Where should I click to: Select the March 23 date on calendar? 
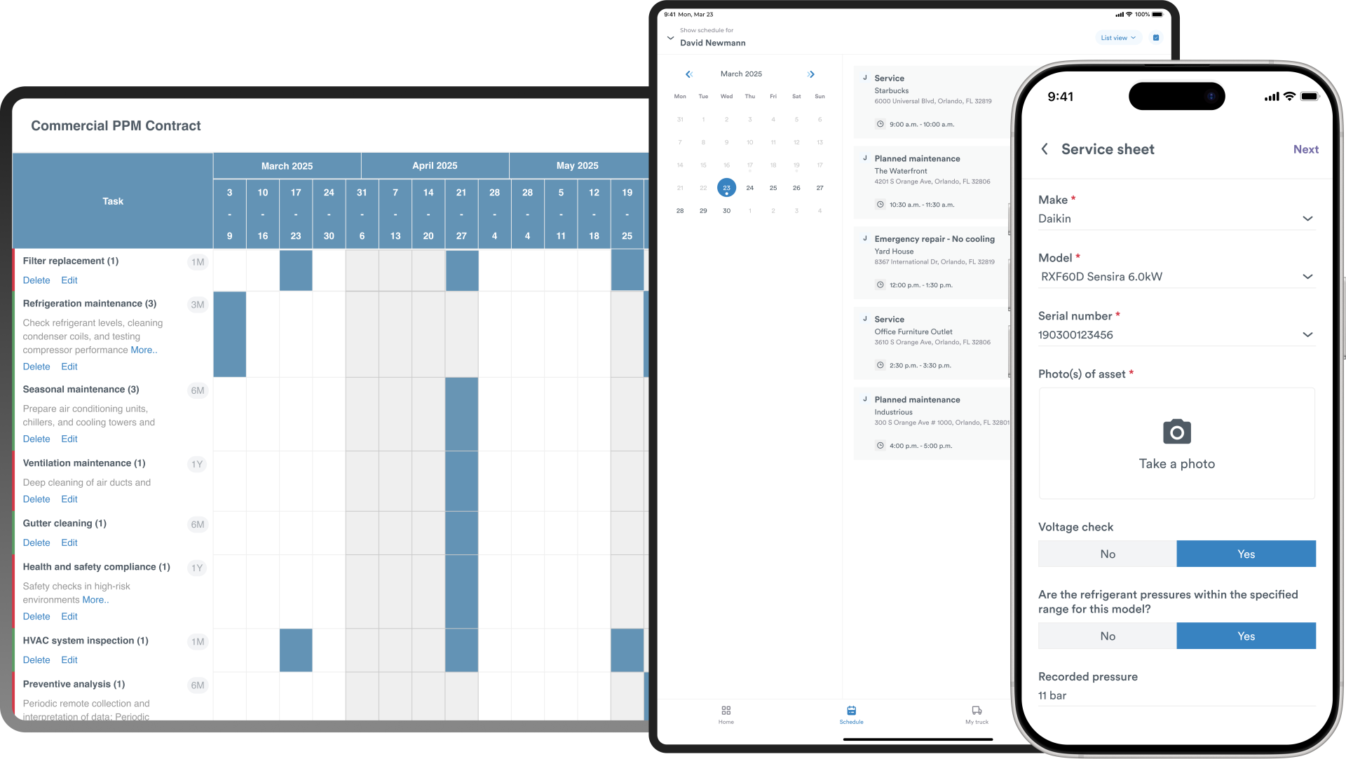point(726,188)
